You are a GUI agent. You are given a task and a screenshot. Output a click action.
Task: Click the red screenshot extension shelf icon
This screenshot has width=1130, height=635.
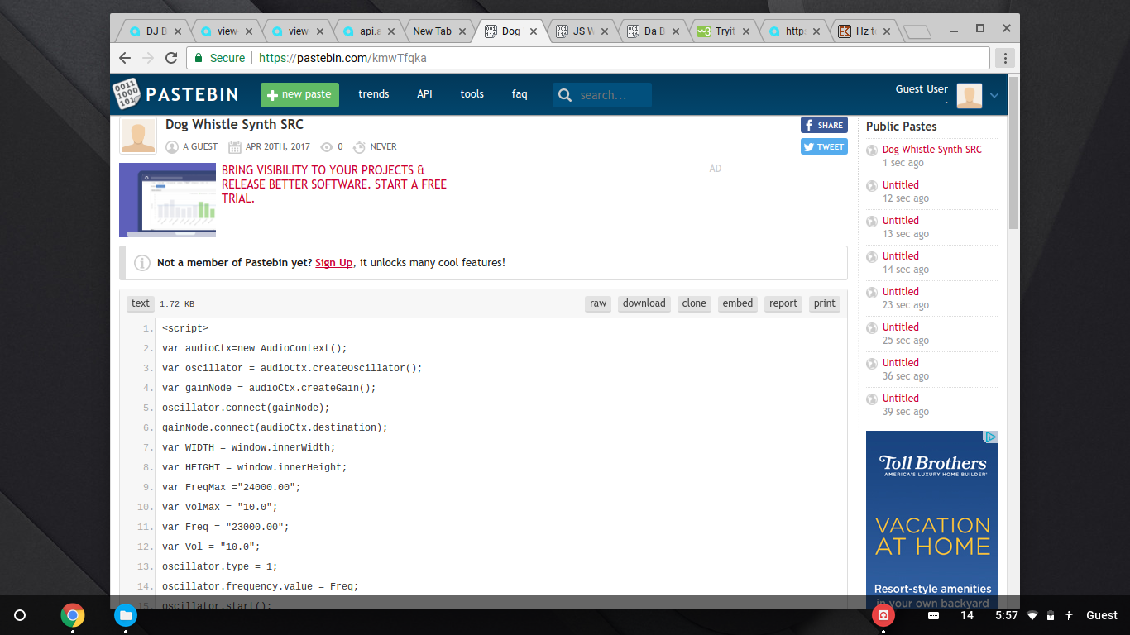tap(883, 615)
